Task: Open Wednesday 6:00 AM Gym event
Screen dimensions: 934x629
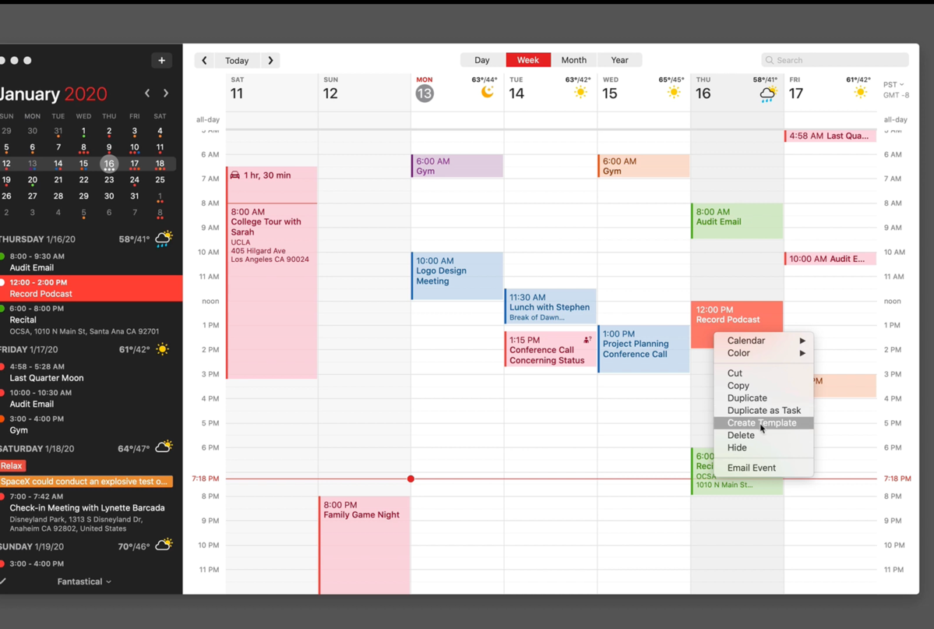Action: 643,166
